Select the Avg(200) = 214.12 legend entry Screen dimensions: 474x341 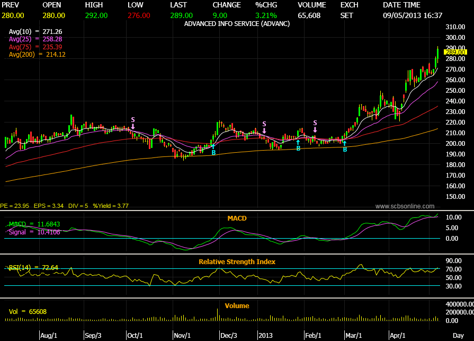[x=37, y=55]
